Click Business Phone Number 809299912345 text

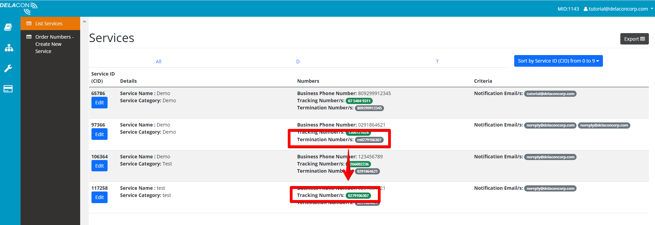tap(344, 93)
